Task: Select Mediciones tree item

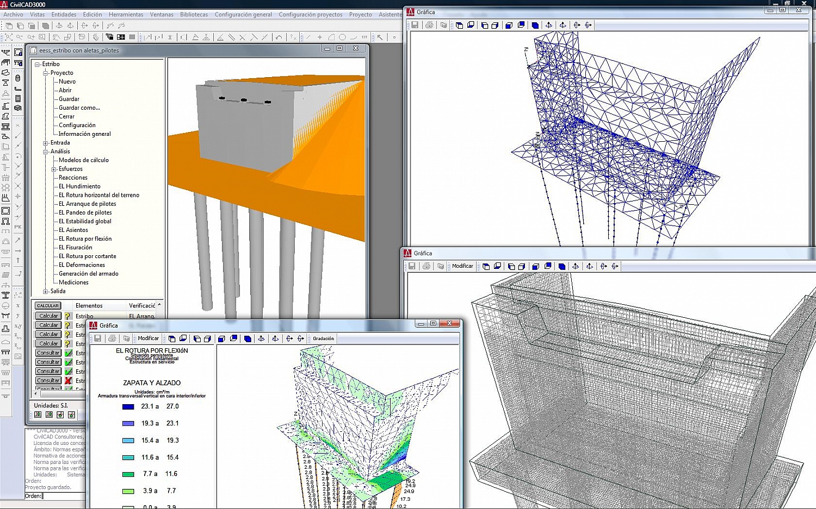Action: click(x=73, y=282)
